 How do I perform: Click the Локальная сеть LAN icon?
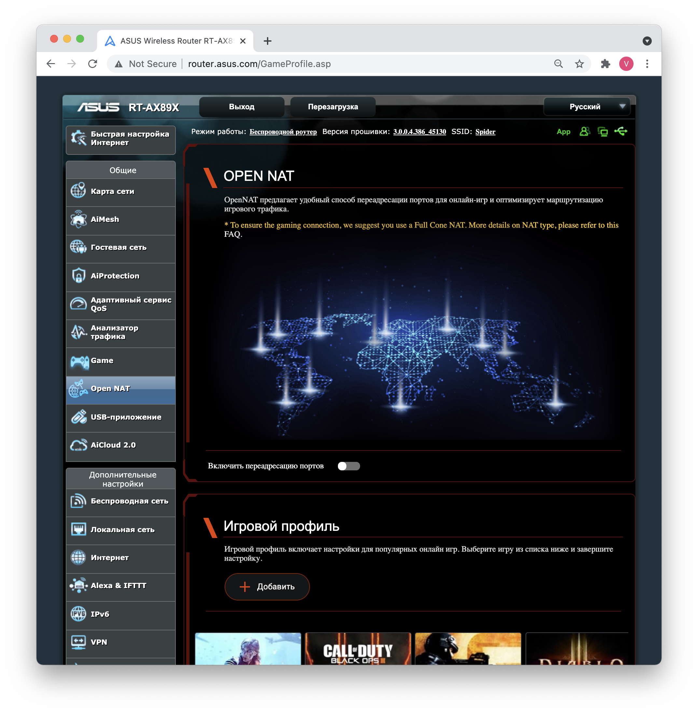pyautogui.click(x=78, y=529)
